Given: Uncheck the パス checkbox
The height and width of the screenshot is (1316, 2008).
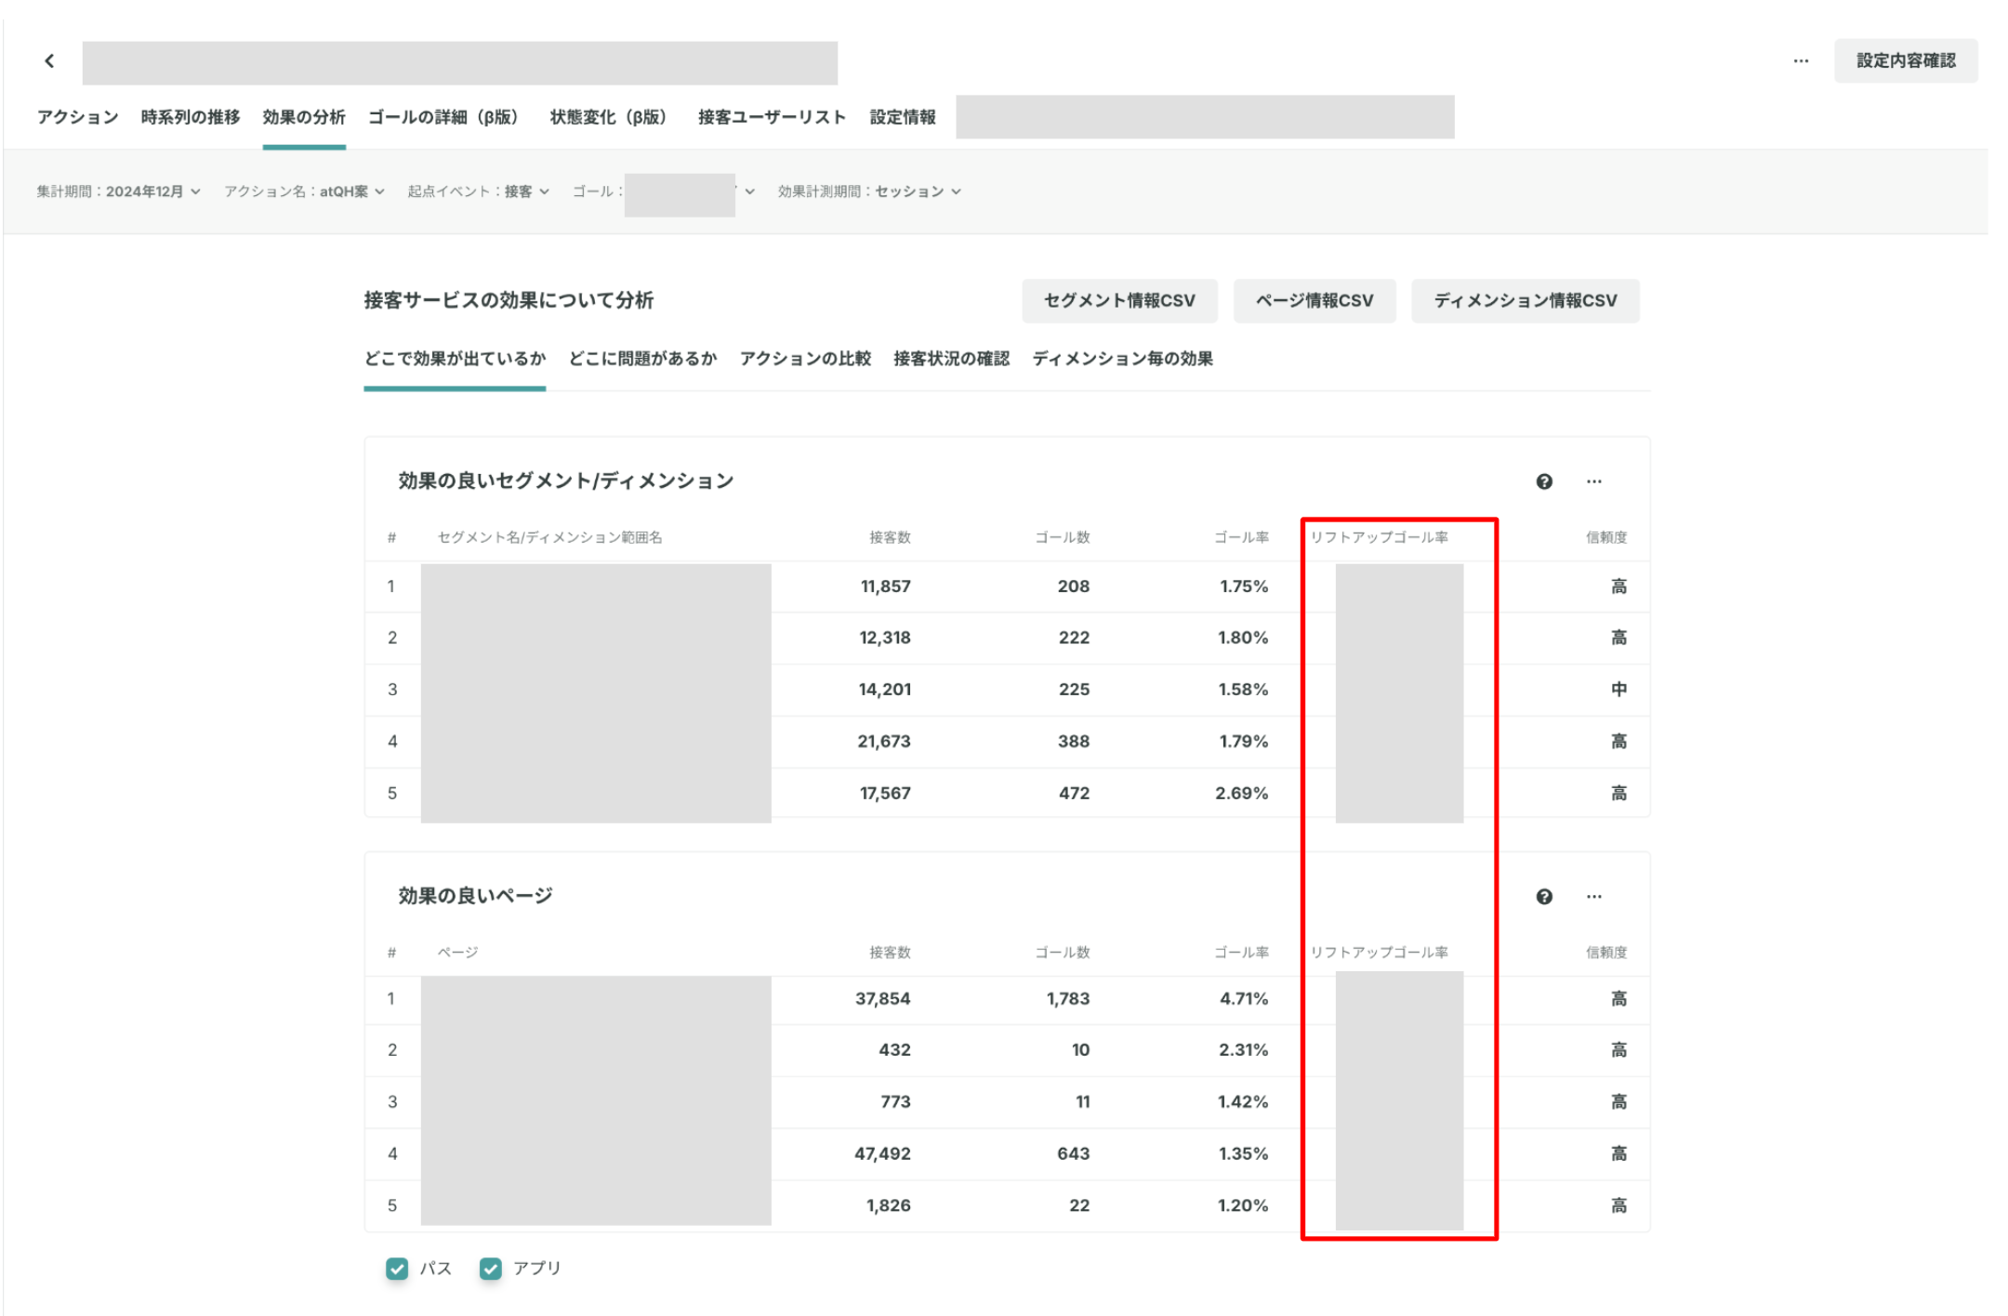Looking at the screenshot, I should coord(397,1269).
